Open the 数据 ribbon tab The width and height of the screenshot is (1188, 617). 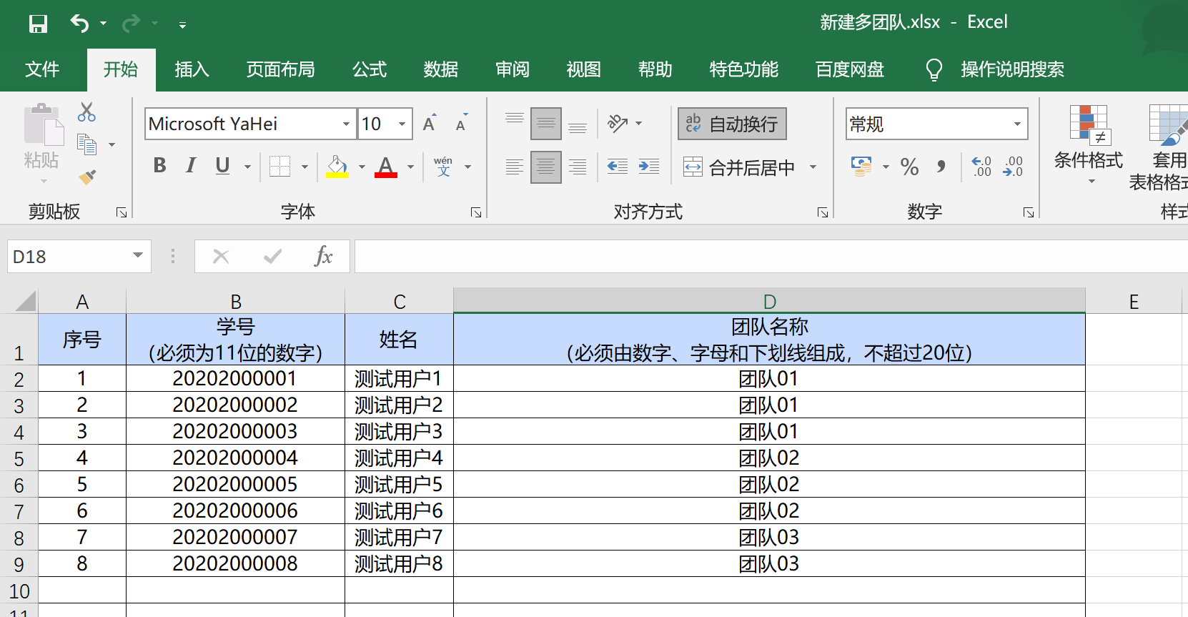441,69
